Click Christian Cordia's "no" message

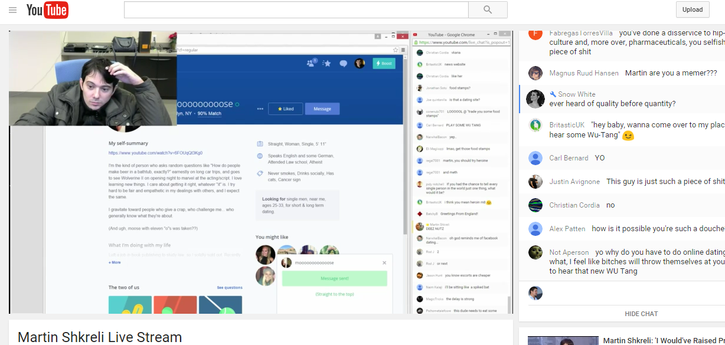[x=610, y=205]
